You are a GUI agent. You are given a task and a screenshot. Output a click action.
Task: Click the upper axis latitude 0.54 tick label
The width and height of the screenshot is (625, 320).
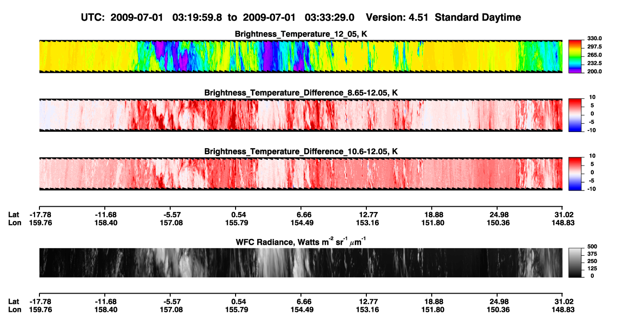point(238,214)
